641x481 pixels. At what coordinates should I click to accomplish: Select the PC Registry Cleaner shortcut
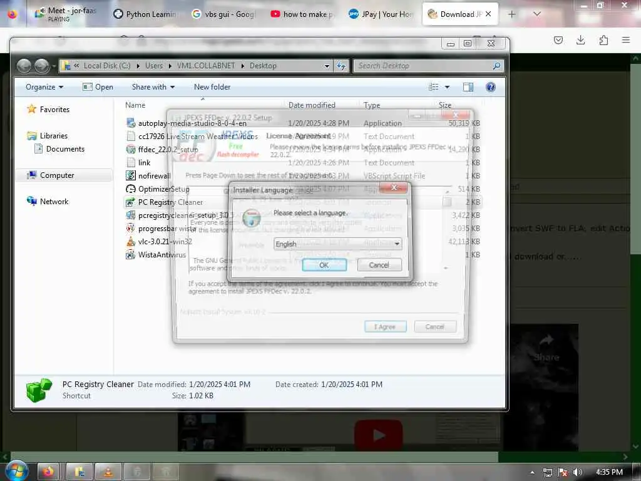170,202
